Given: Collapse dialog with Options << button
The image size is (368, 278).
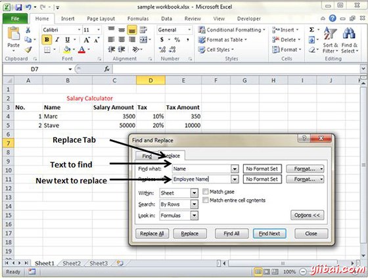Looking at the screenshot, I should click(x=308, y=215).
